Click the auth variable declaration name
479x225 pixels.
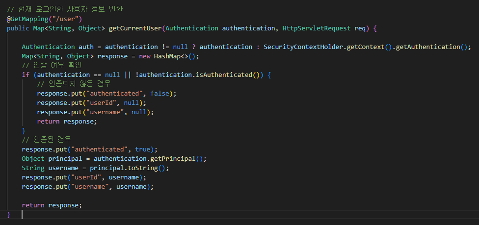(x=86, y=48)
